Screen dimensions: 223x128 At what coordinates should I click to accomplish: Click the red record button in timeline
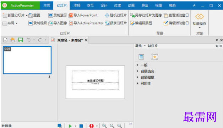[x=92, y=126]
